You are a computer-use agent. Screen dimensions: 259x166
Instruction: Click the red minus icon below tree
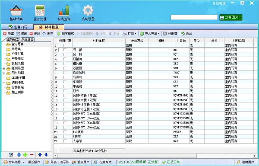32,155
